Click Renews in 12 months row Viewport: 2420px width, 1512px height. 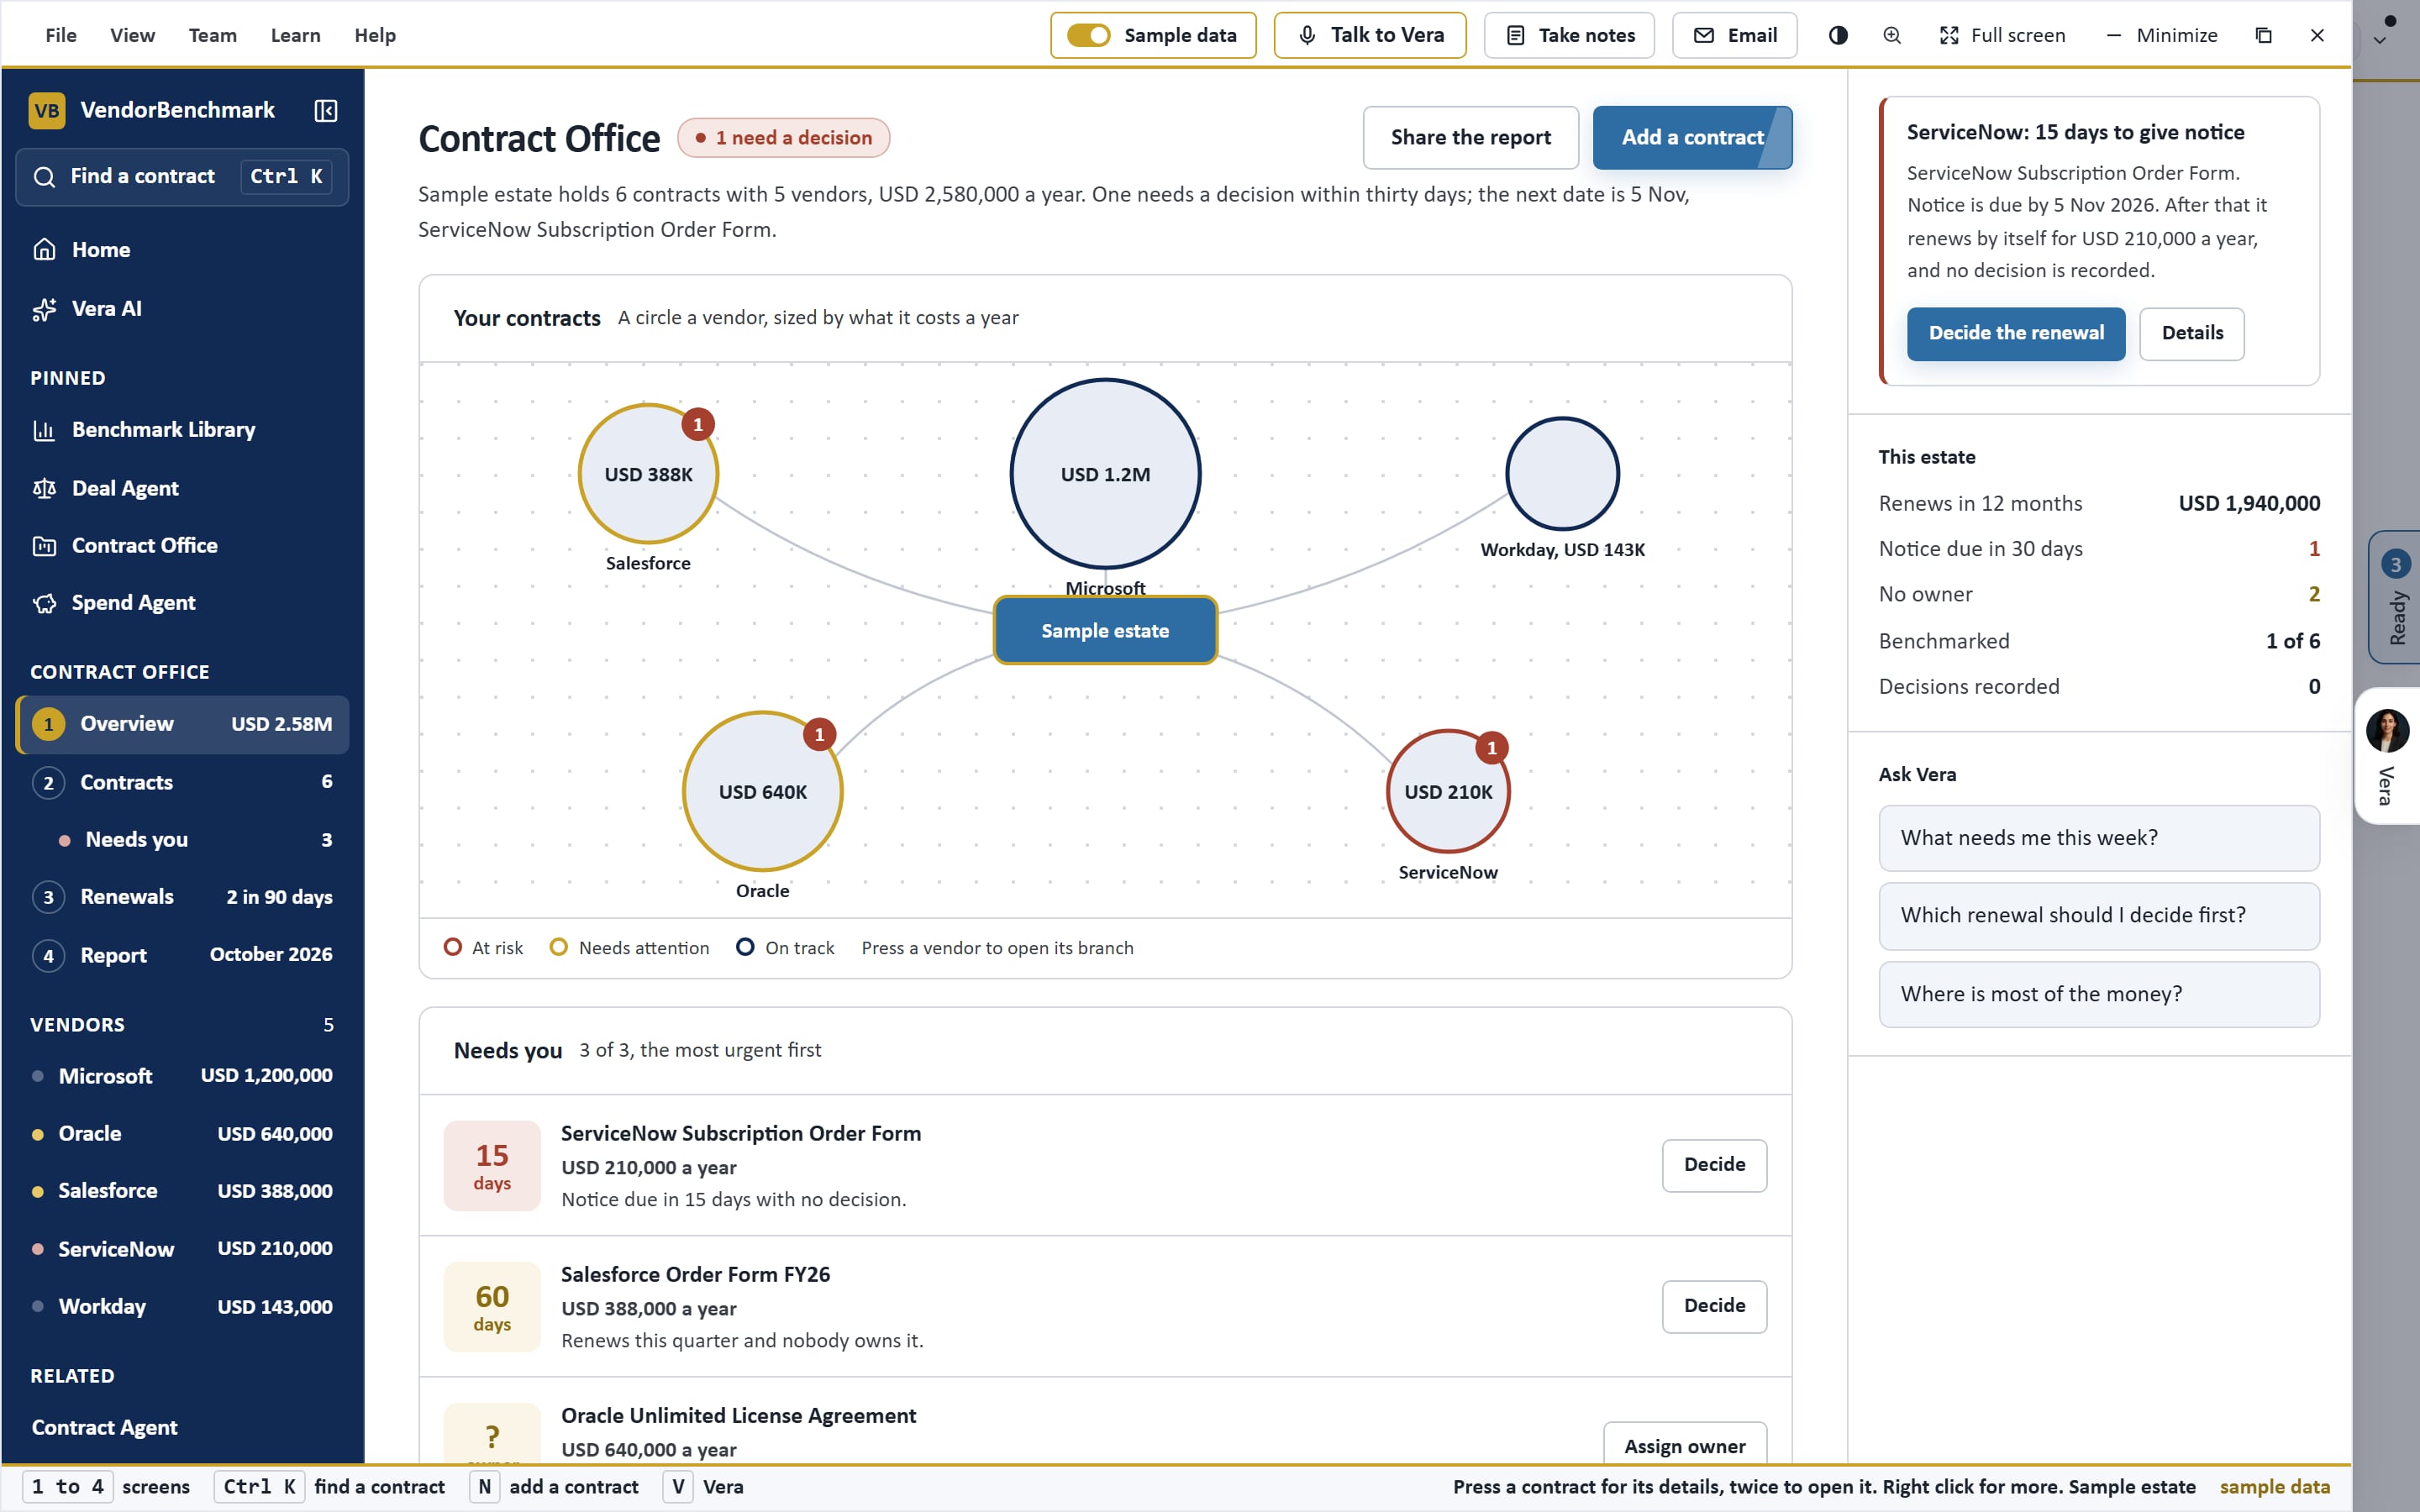2099,504
